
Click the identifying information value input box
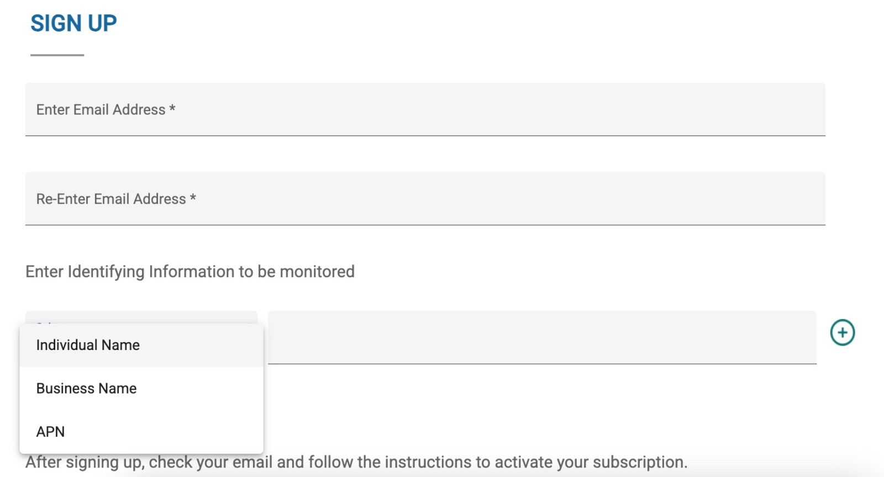coord(541,337)
